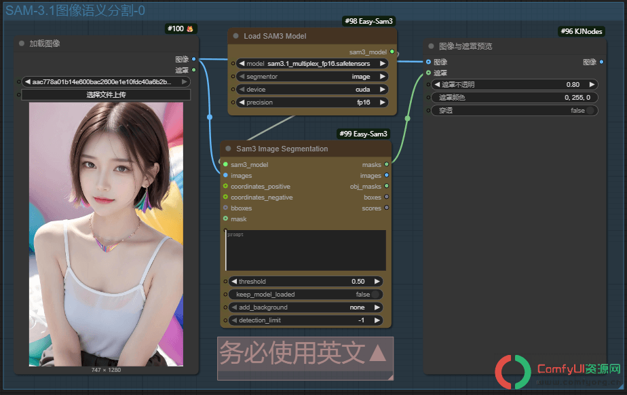Toggle keep_model_loaded switch

click(x=375, y=295)
